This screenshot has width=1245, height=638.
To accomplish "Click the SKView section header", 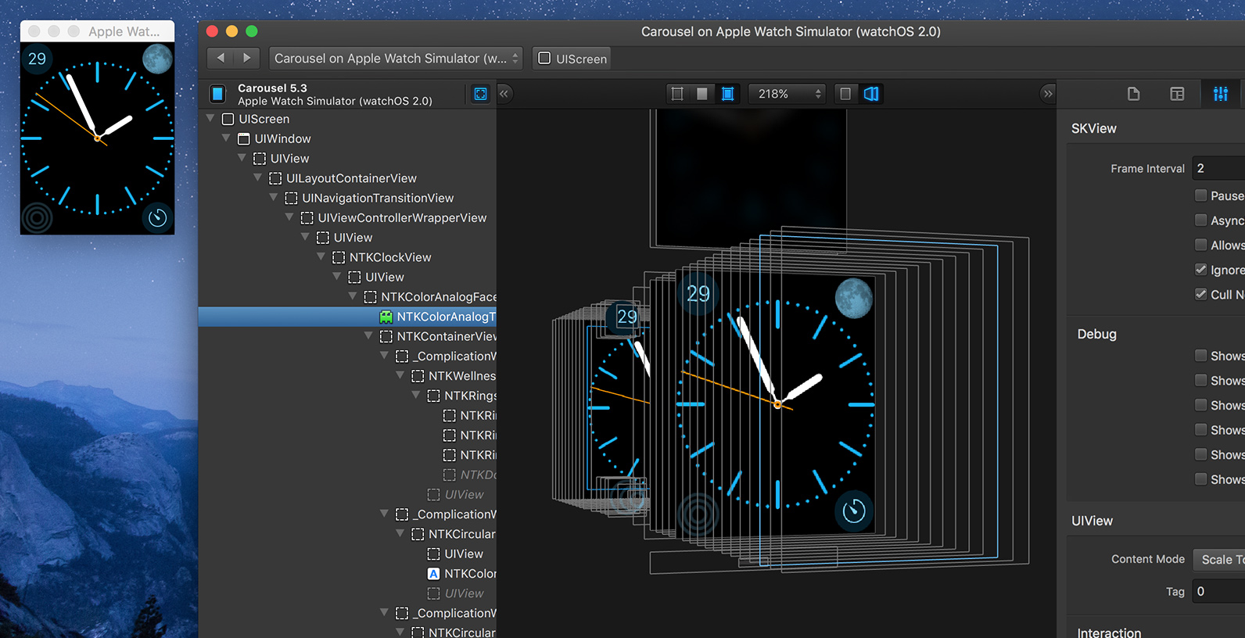I will 1093,128.
